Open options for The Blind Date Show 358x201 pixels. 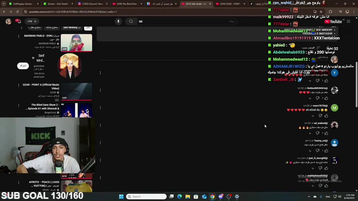tap(19, 106)
